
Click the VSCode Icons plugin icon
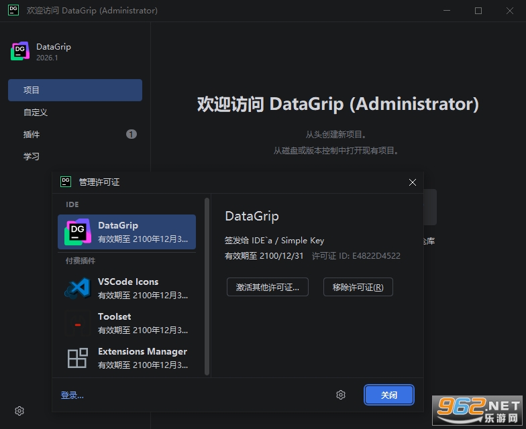(78, 288)
